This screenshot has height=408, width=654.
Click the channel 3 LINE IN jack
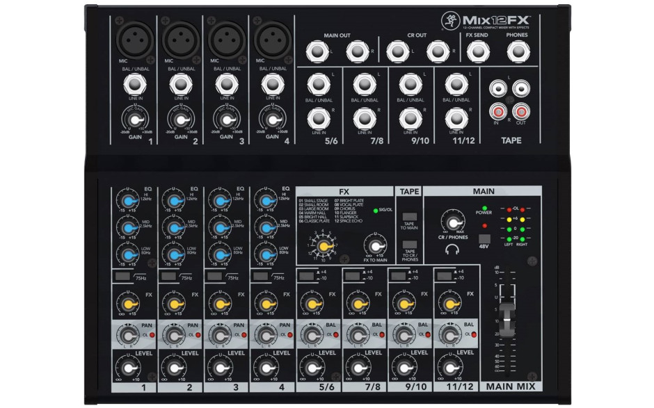(227, 85)
